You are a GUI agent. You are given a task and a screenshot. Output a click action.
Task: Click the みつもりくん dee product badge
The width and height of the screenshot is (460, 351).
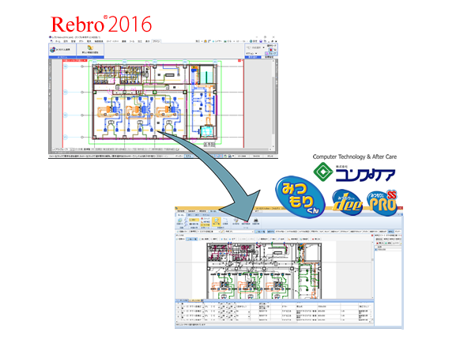pos(347,202)
